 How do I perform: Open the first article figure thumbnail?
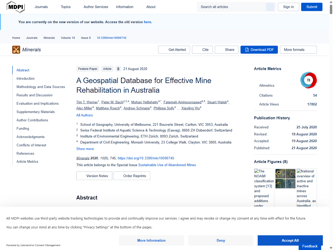point(264,187)
